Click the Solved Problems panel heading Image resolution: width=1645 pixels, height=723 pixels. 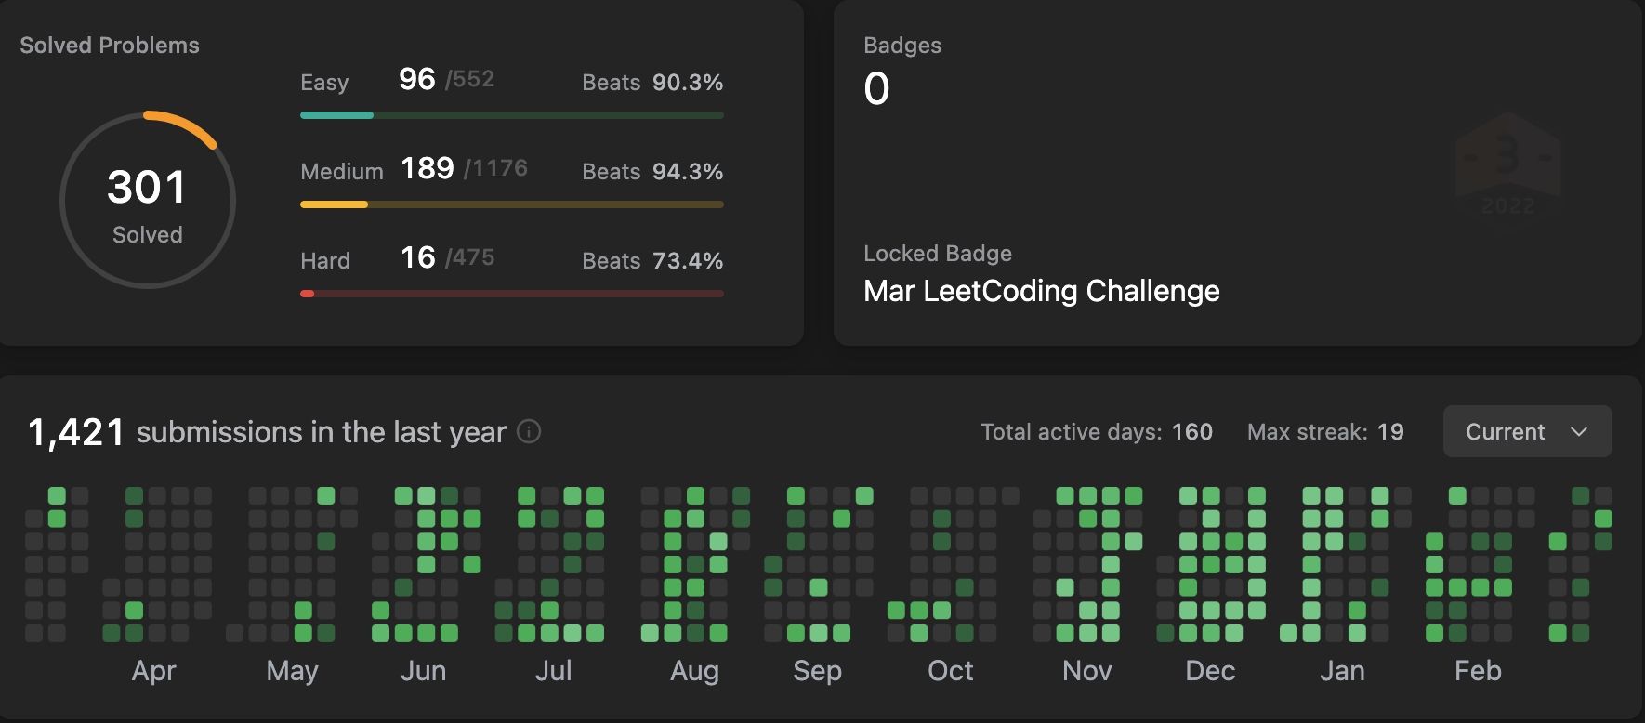110,46
